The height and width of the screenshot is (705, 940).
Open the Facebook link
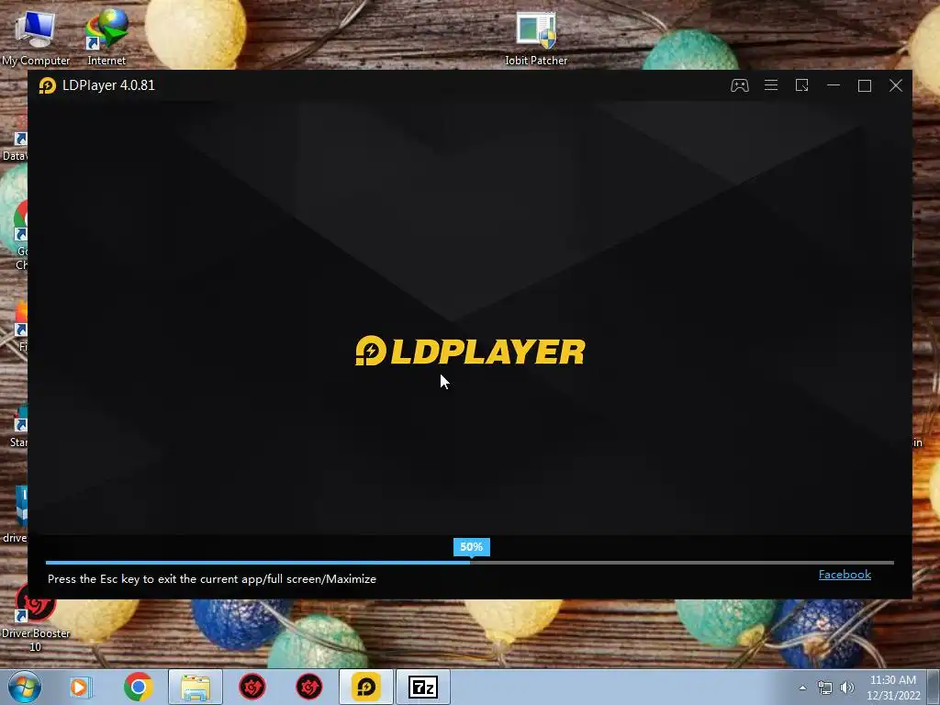(845, 575)
